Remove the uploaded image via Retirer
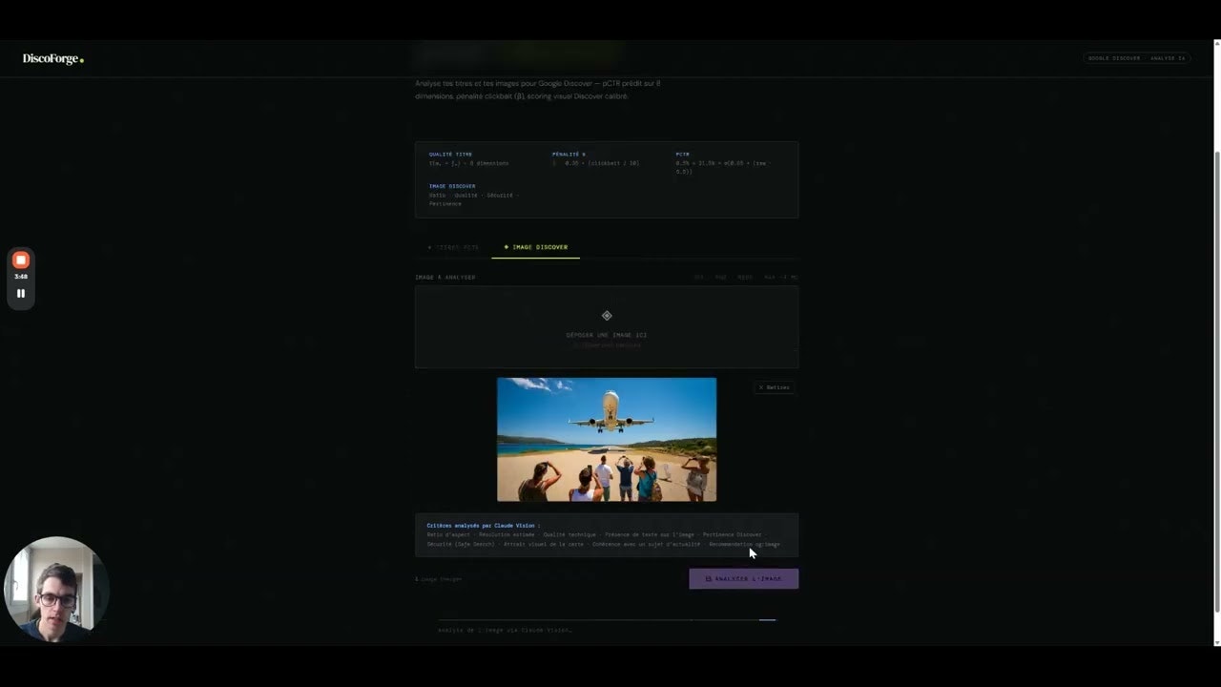1221x687 pixels. click(774, 387)
